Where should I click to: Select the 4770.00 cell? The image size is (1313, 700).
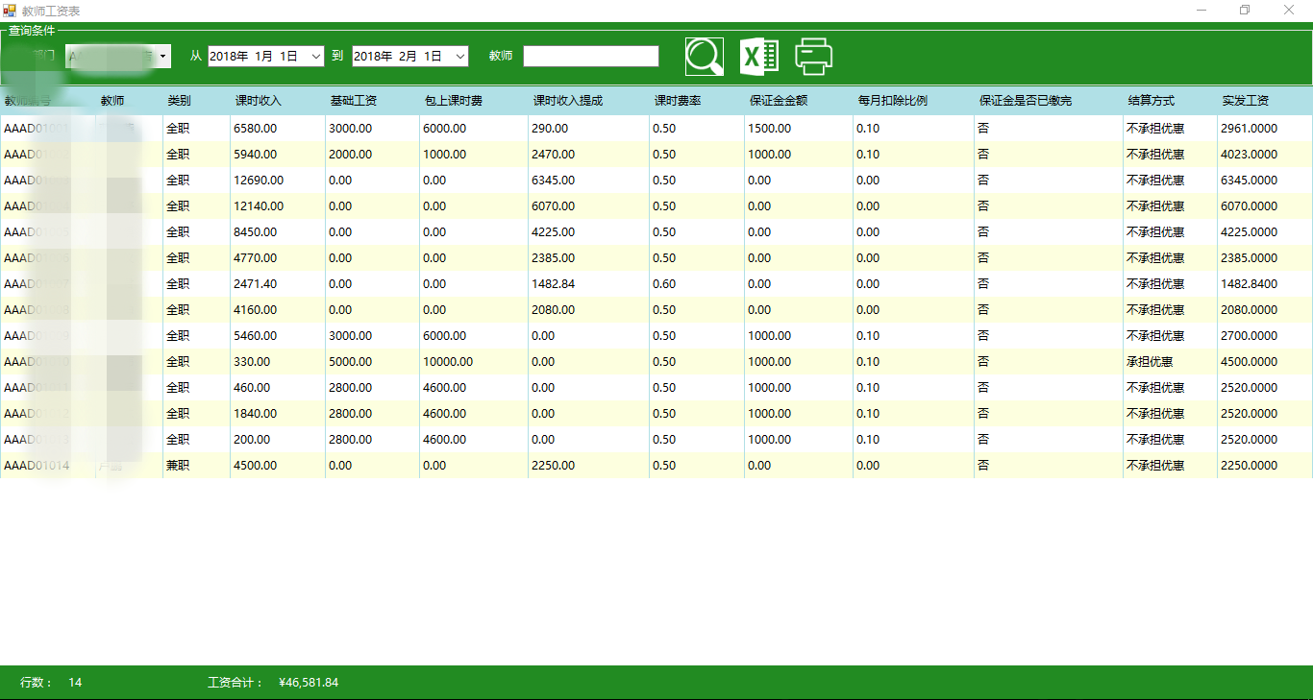pos(277,258)
